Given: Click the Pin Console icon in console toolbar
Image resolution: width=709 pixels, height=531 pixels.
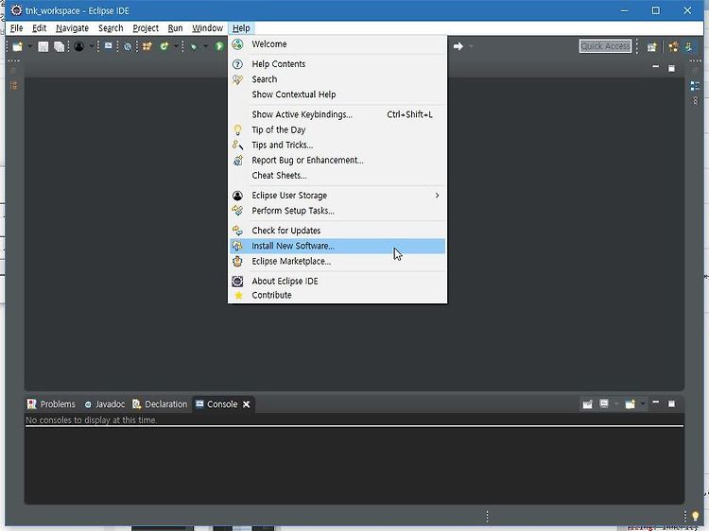Looking at the screenshot, I should [587, 404].
